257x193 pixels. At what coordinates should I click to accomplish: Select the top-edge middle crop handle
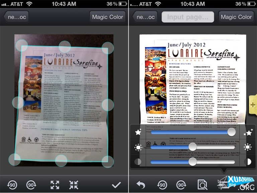(x=65, y=47)
